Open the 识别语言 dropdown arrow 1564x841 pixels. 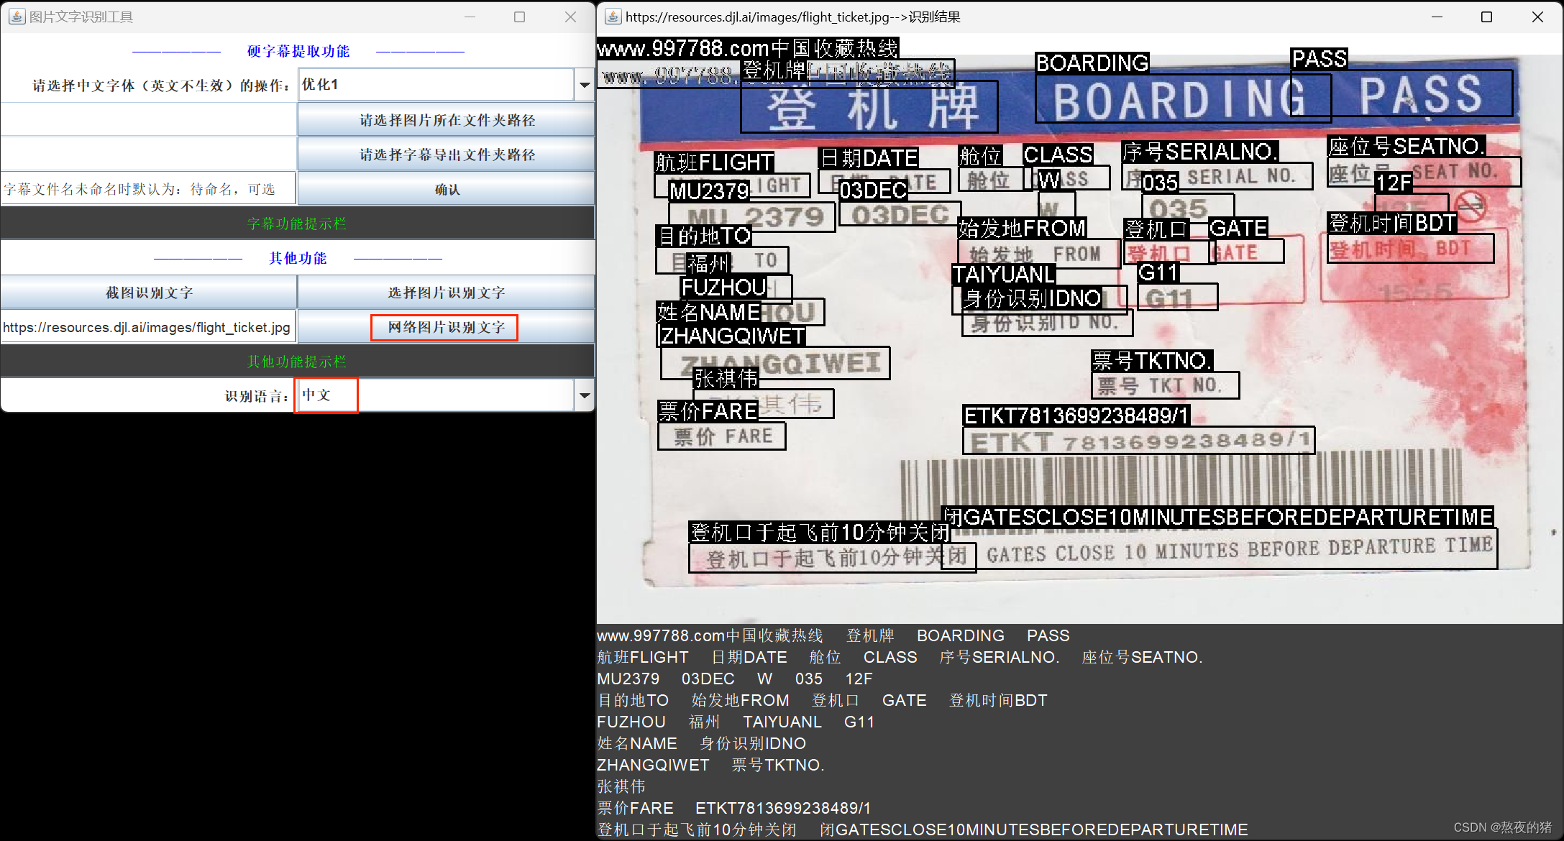click(584, 395)
